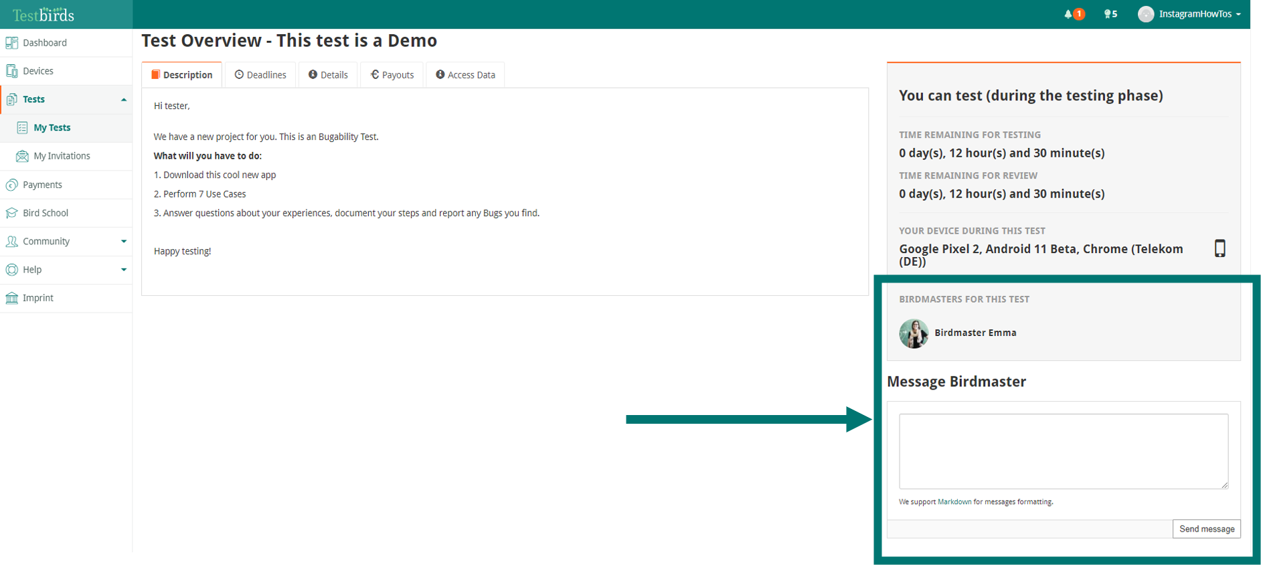Image resolution: width=1261 pixels, height=565 pixels.
Task: Open the Payments page
Action: click(42, 185)
